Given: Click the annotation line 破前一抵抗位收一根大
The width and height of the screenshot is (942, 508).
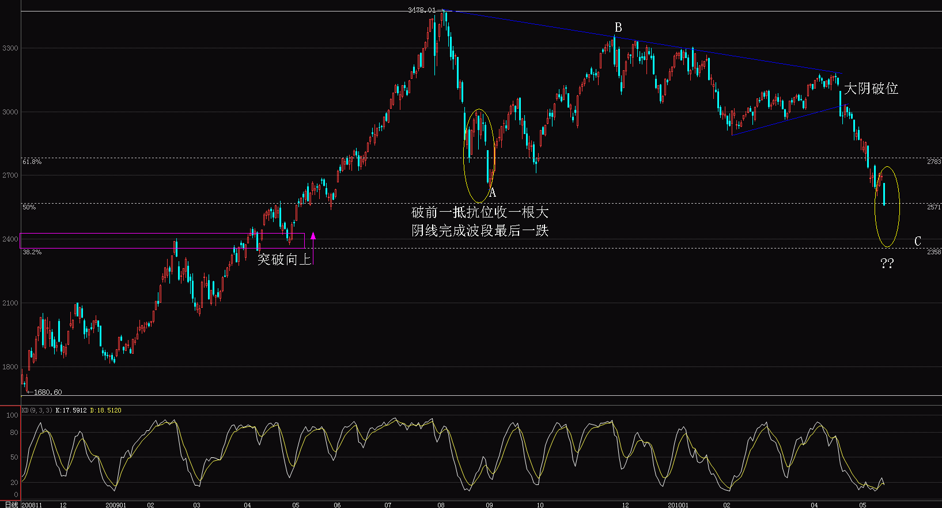Looking at the screenshot, I should click(480, 212).
